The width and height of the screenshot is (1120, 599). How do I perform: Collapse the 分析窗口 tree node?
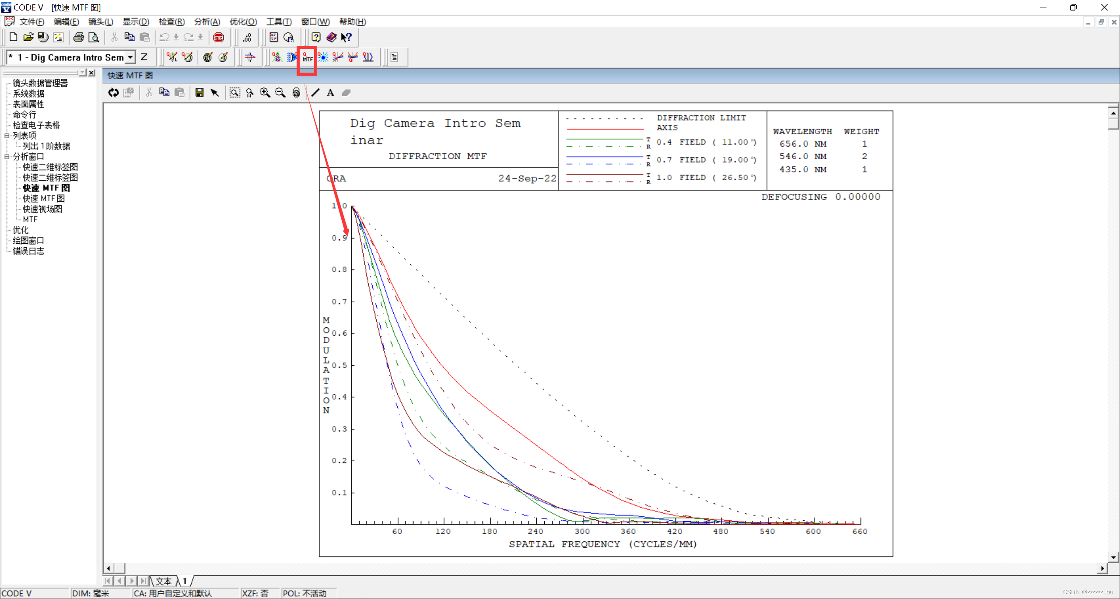pyautogui.click(x=7, y=157)
